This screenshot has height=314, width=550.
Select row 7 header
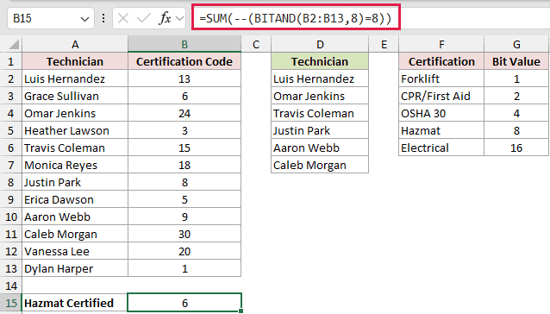point(11,165)
